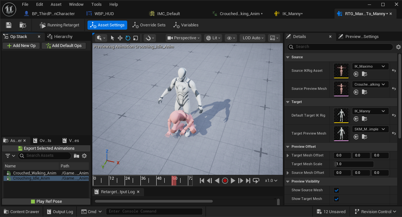This screenshot has width=402, height=217.
Task: Open the SKM target preview mesh dropdown
Action: [370, 129]
